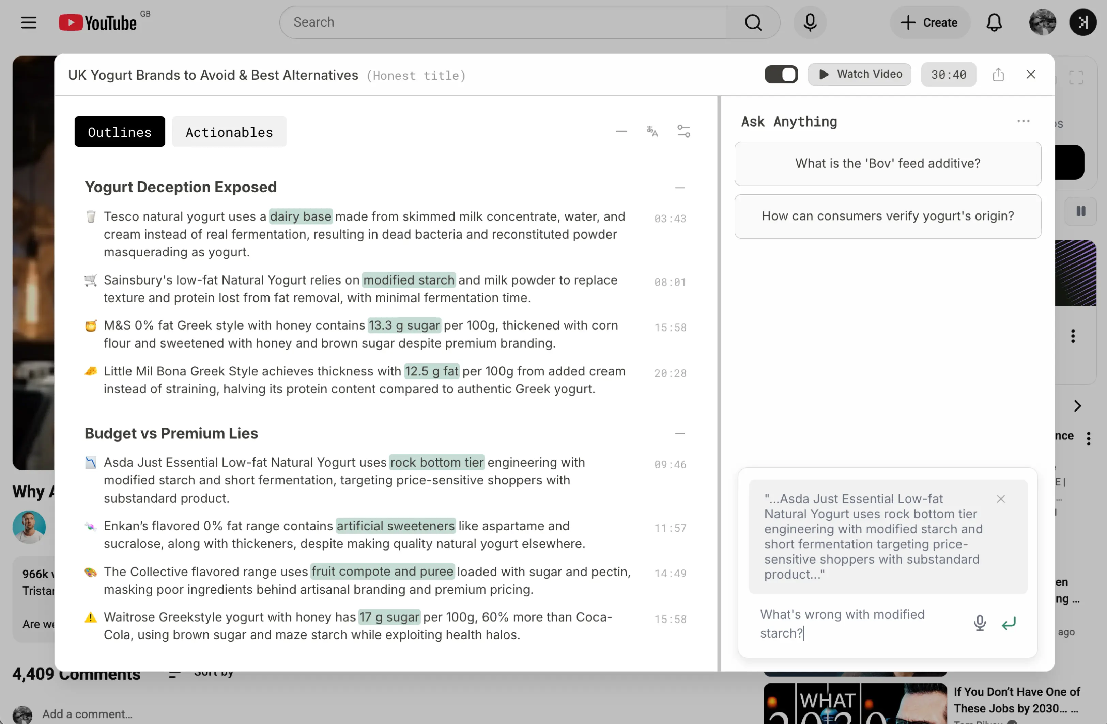1107x724 pixels.
Task: Select the Outlines tab
Action: (x=120, y=132)
